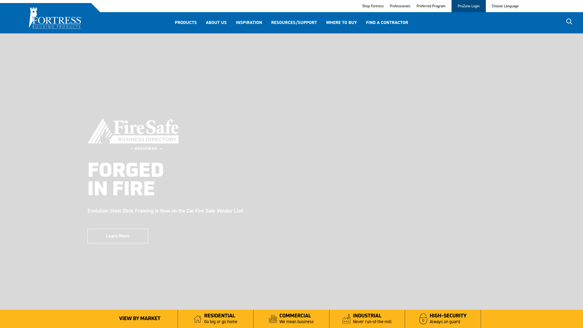Image resolution: width=583 pixels, height=328 pixels.
Task: Go to Where to Buy
Action: [342, 23]
